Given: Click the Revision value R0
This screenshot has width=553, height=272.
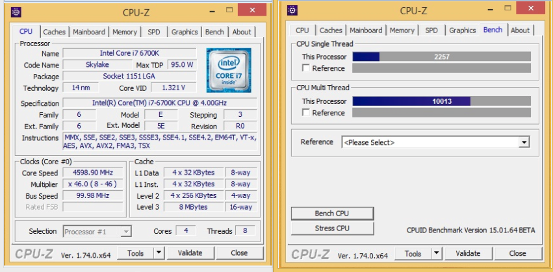Looking at the screenshot, I should [240, 126].
